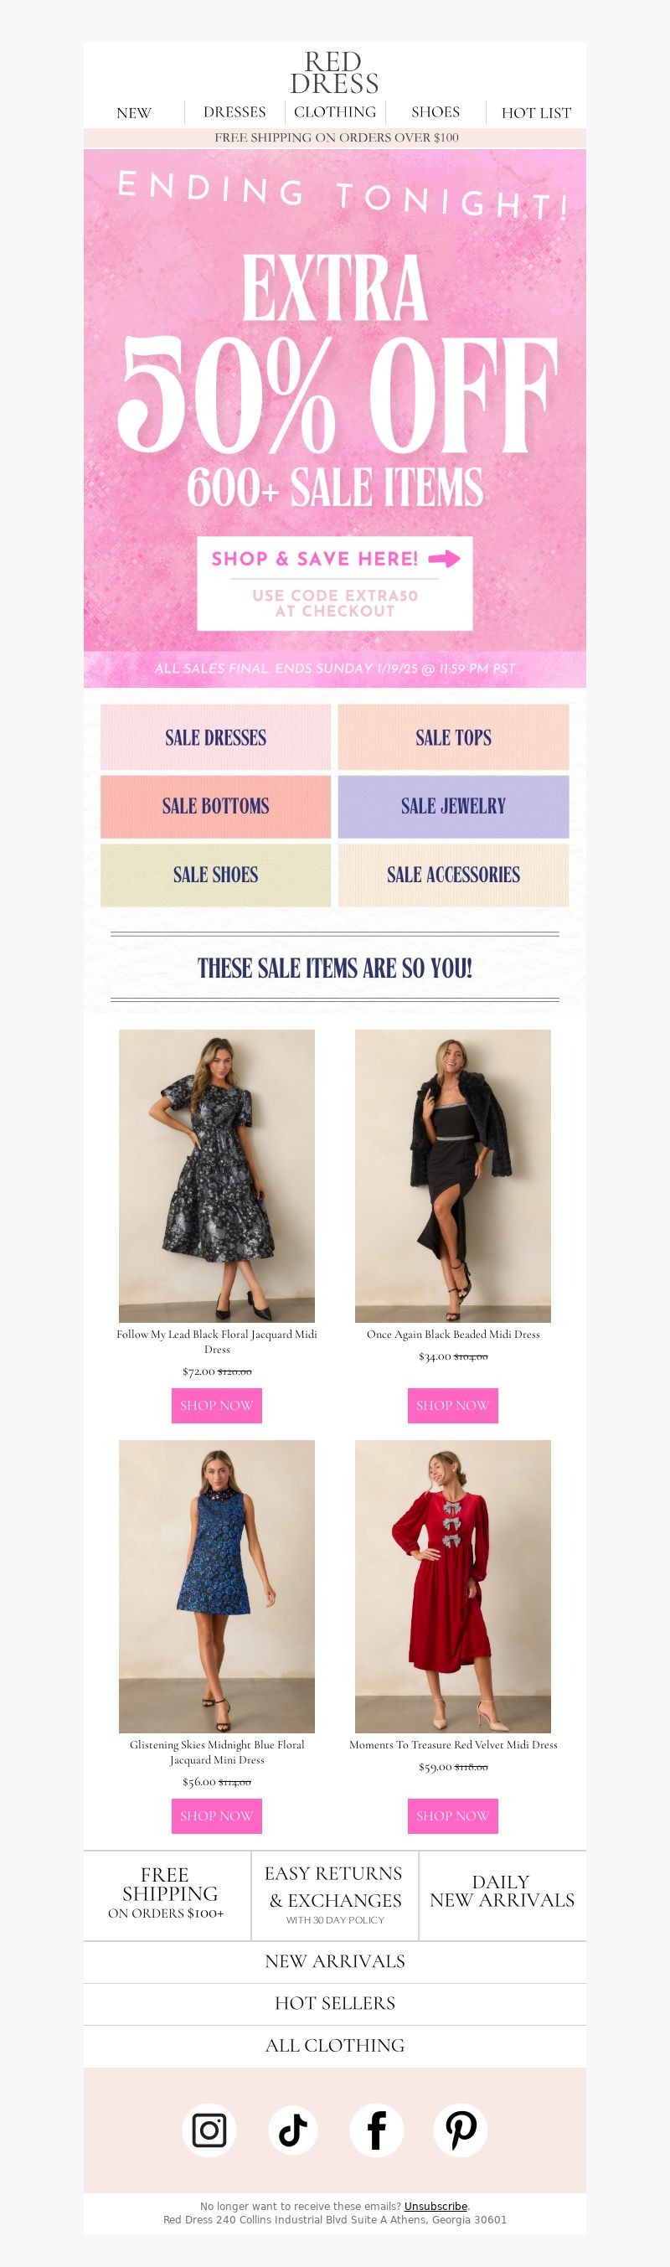The width and height of the screenshot is (670, 2267).
Task: Click the Red Dress logo
Action: (335, 73)
